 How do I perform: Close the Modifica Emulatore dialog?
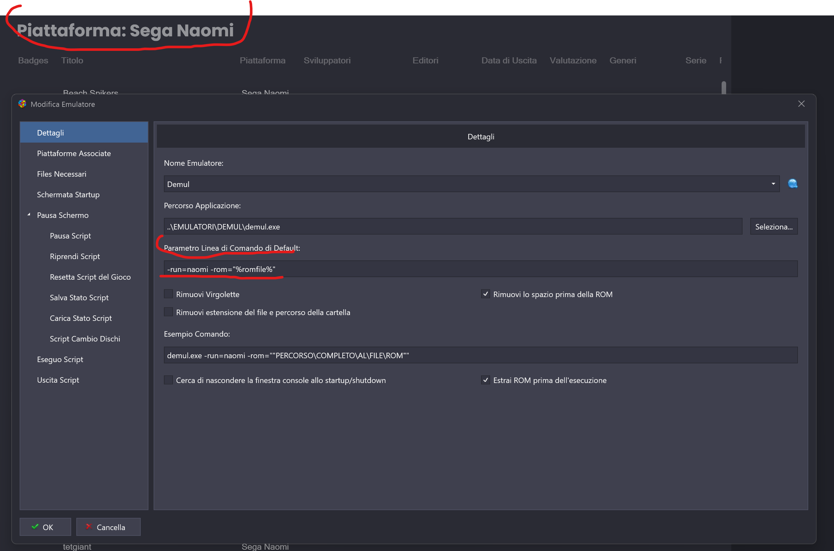pos(801,104)
